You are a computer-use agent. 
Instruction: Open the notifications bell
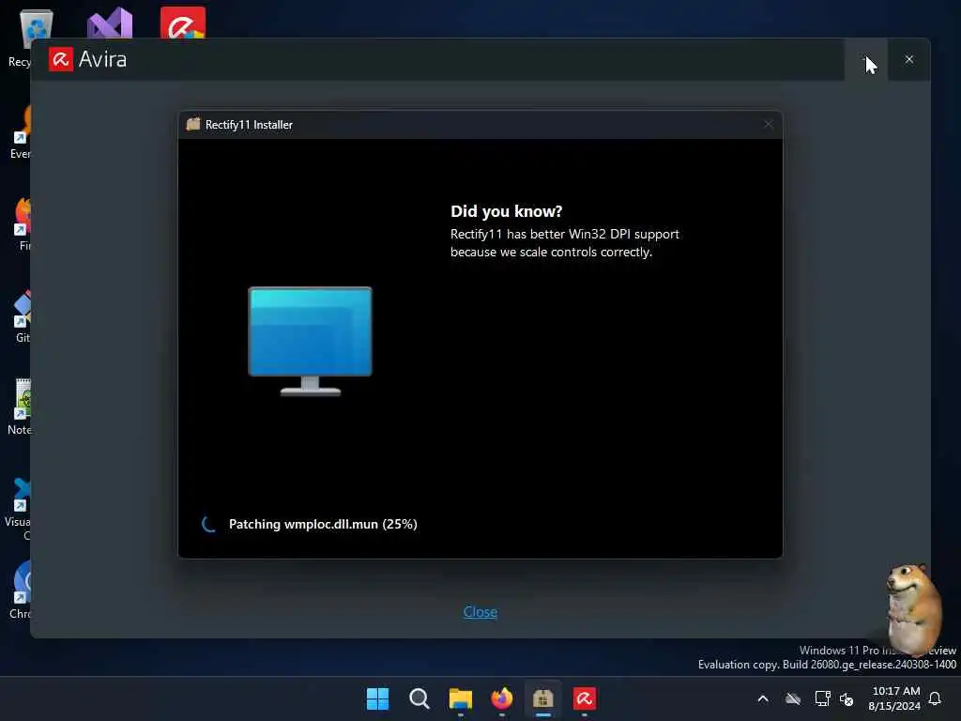[x=936, y=698]
